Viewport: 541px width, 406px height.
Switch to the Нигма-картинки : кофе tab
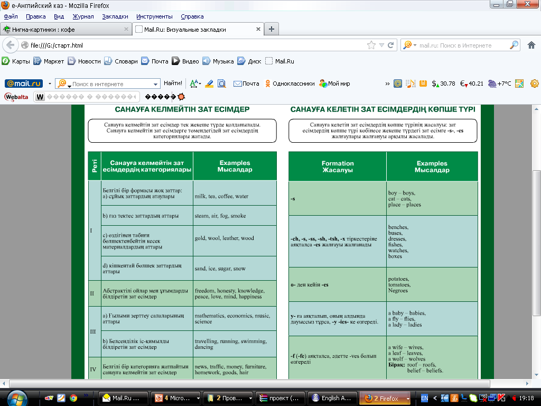[62, 30]
